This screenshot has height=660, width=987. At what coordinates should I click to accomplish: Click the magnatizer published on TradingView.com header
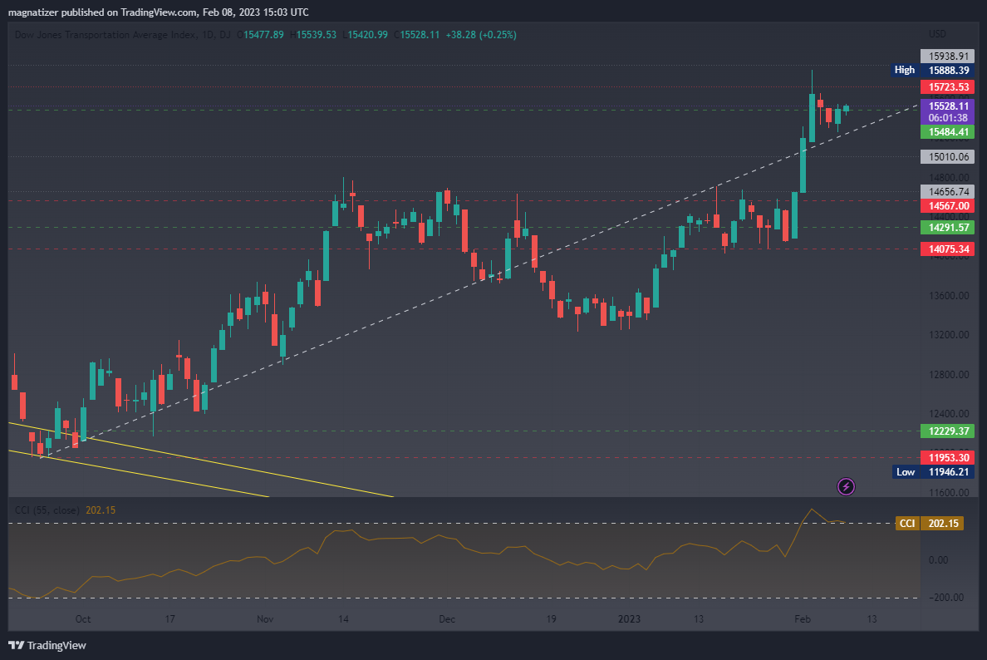point(158,12)
